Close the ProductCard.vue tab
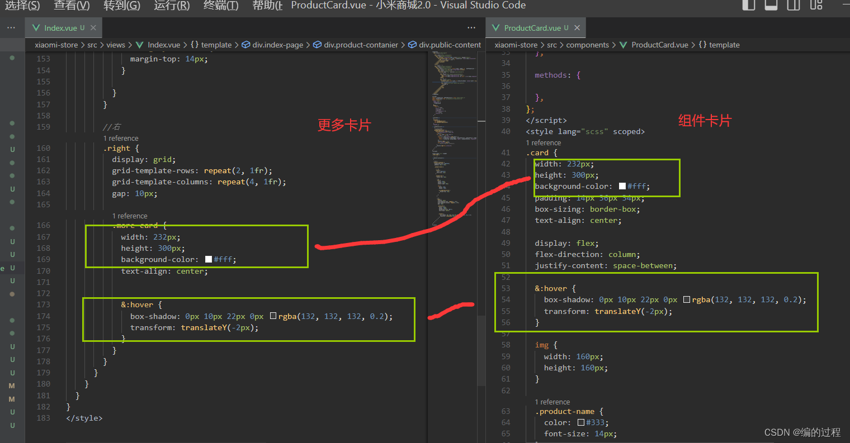 (x=577, y=28)
